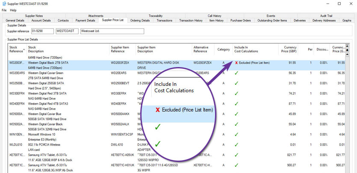Select the 'Excluded (Price List Item)' cell text
The width and height of the screenshot is (357, 173).
tap(254, 63)
